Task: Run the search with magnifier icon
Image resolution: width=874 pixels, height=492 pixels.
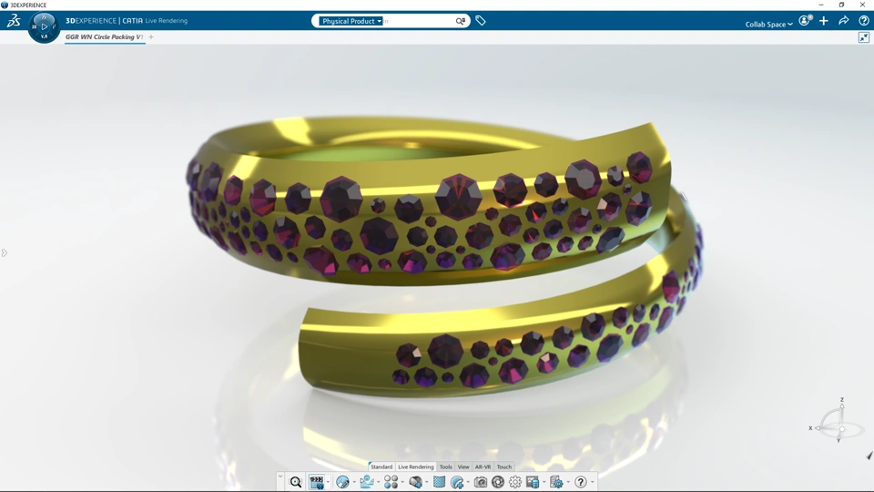Action: (461, 21)
